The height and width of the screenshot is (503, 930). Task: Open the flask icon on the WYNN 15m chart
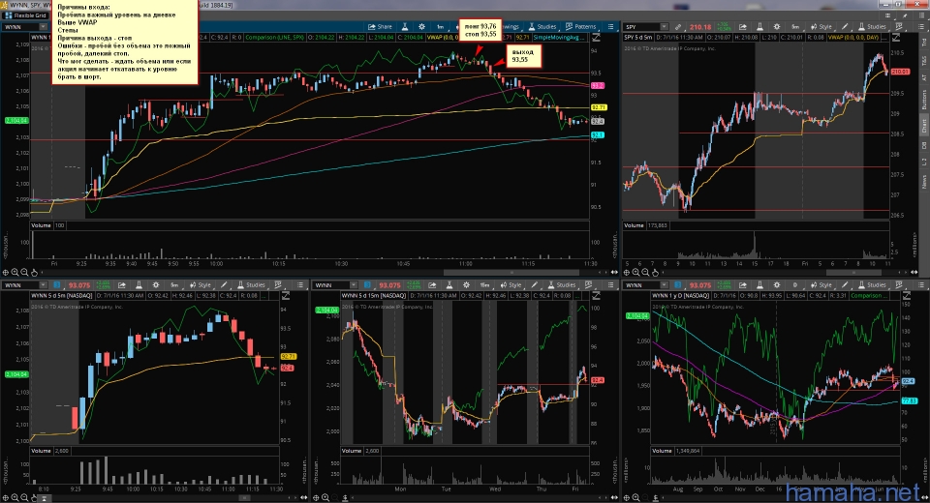coord(449,285)
